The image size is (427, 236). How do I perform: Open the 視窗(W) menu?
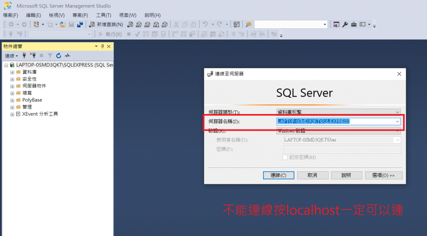(128, 15)
